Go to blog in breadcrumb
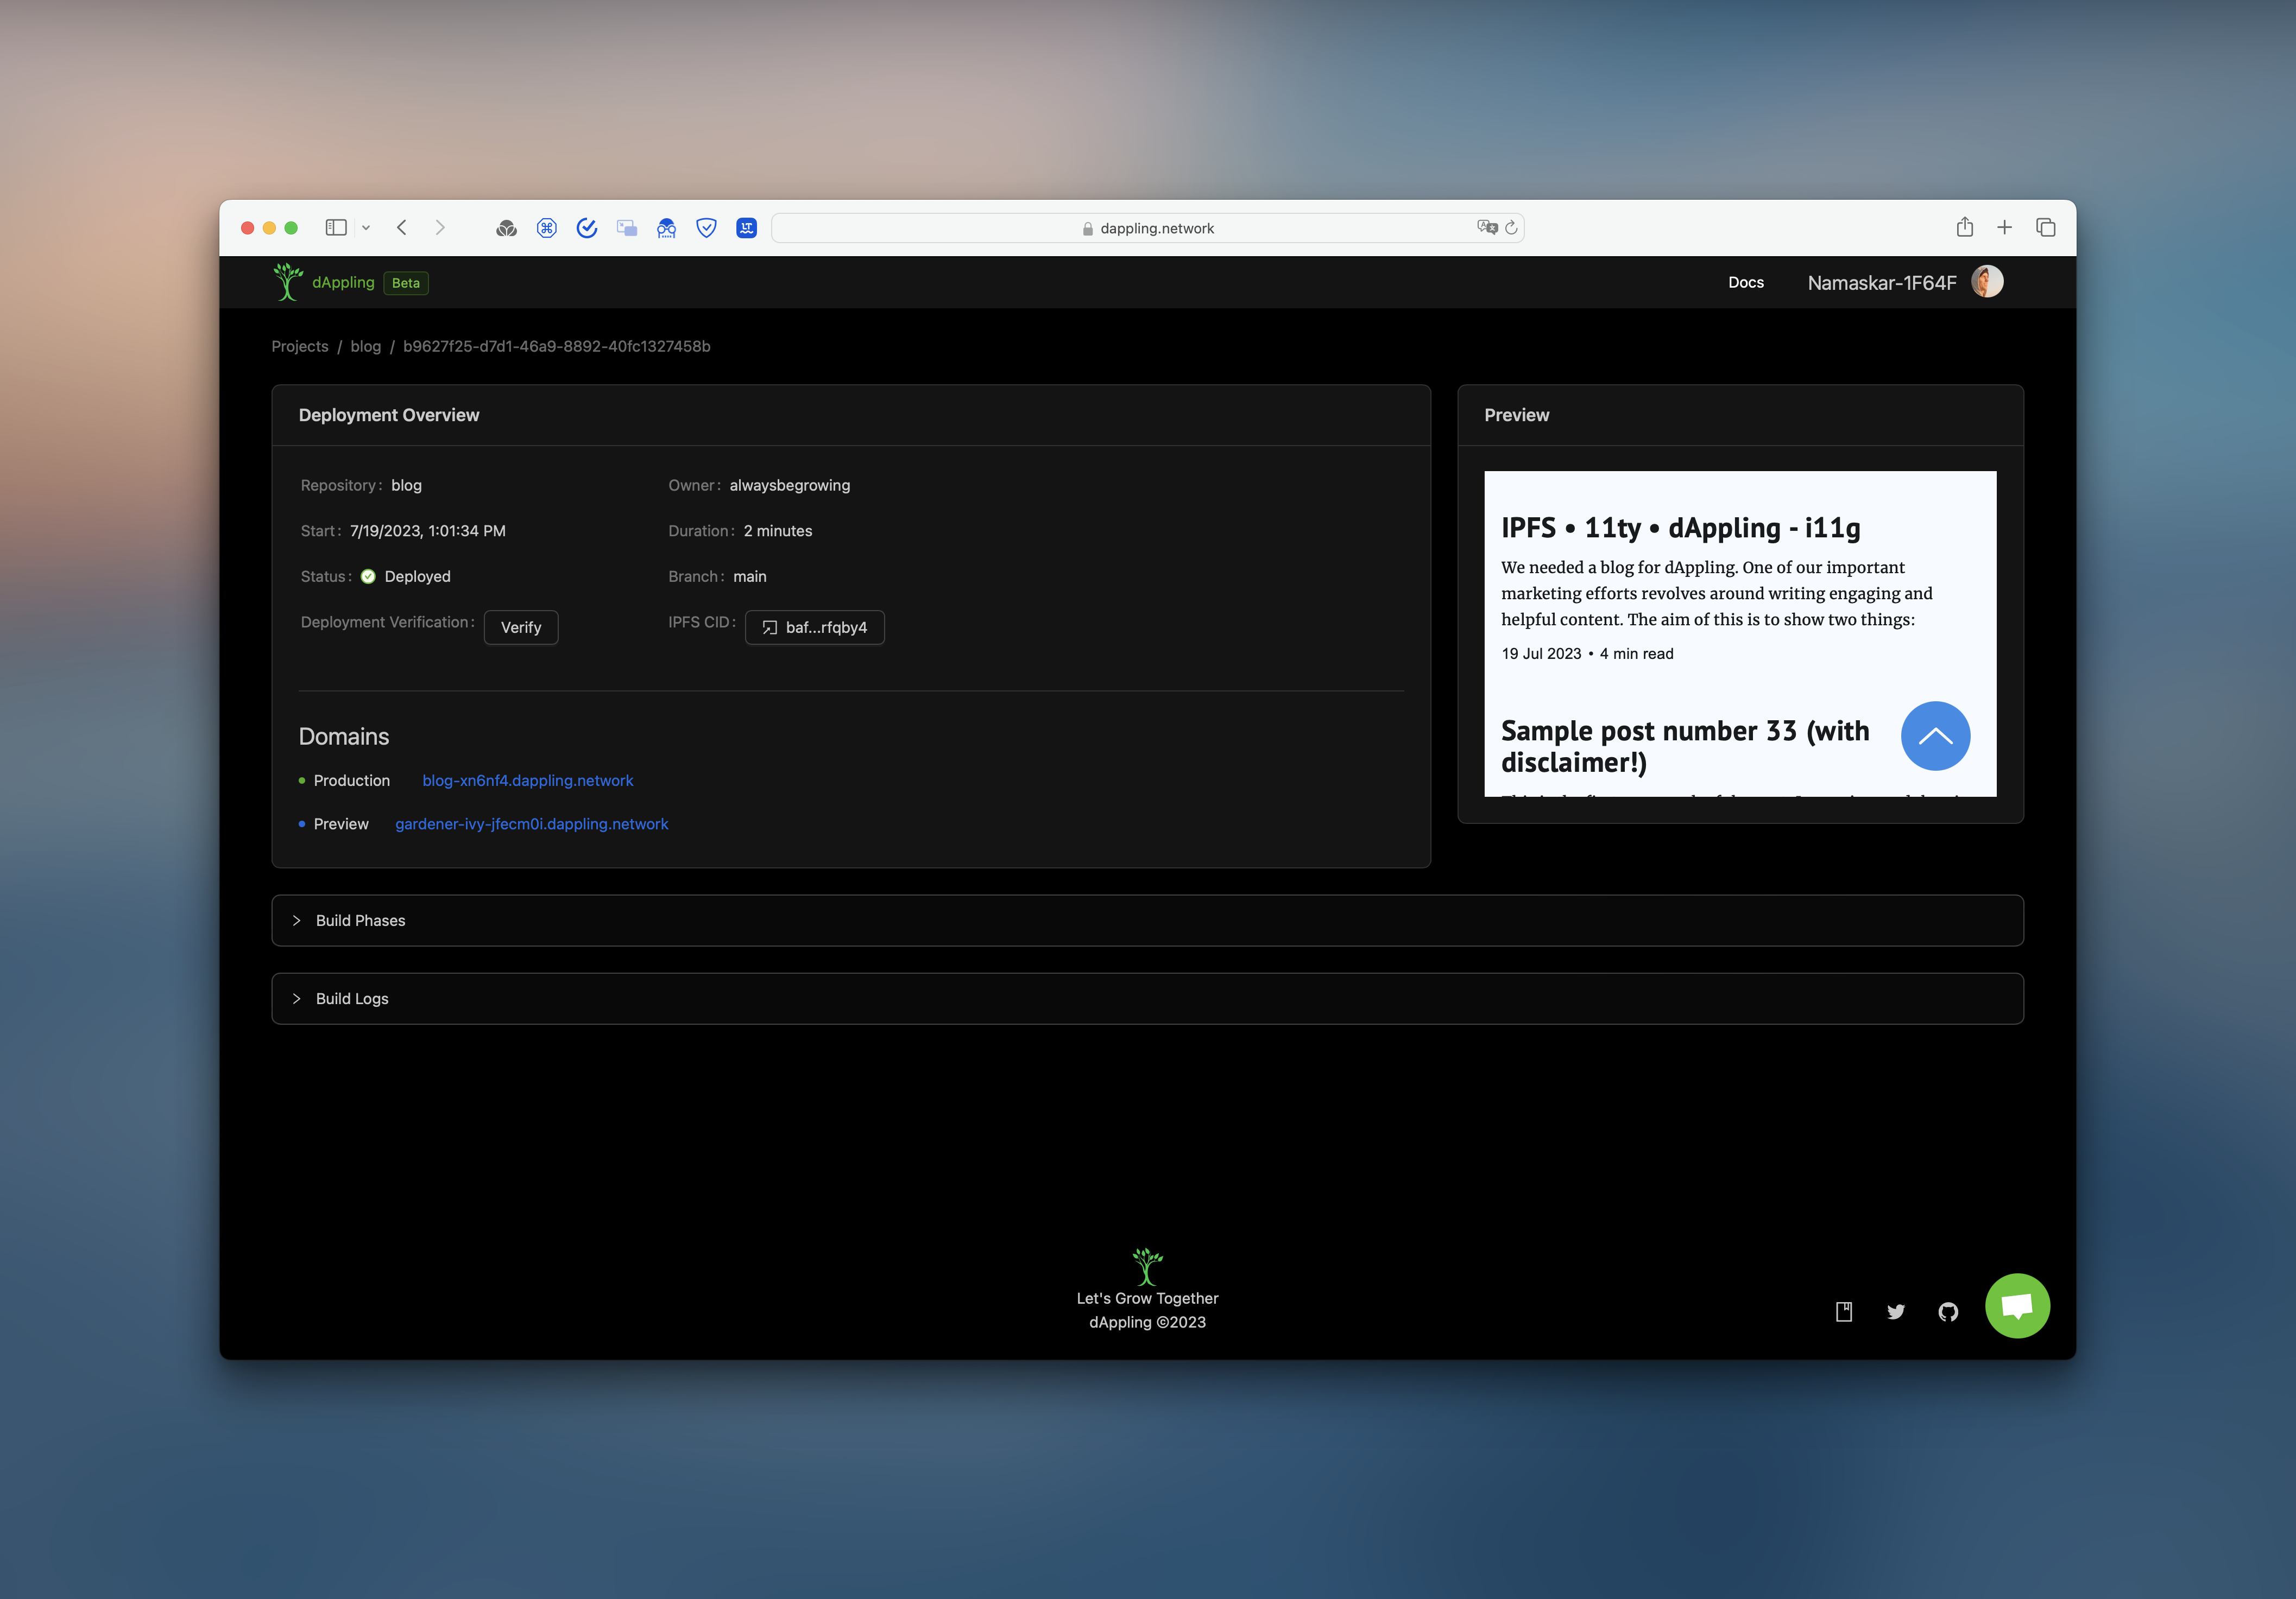 (x=365, y=346)
